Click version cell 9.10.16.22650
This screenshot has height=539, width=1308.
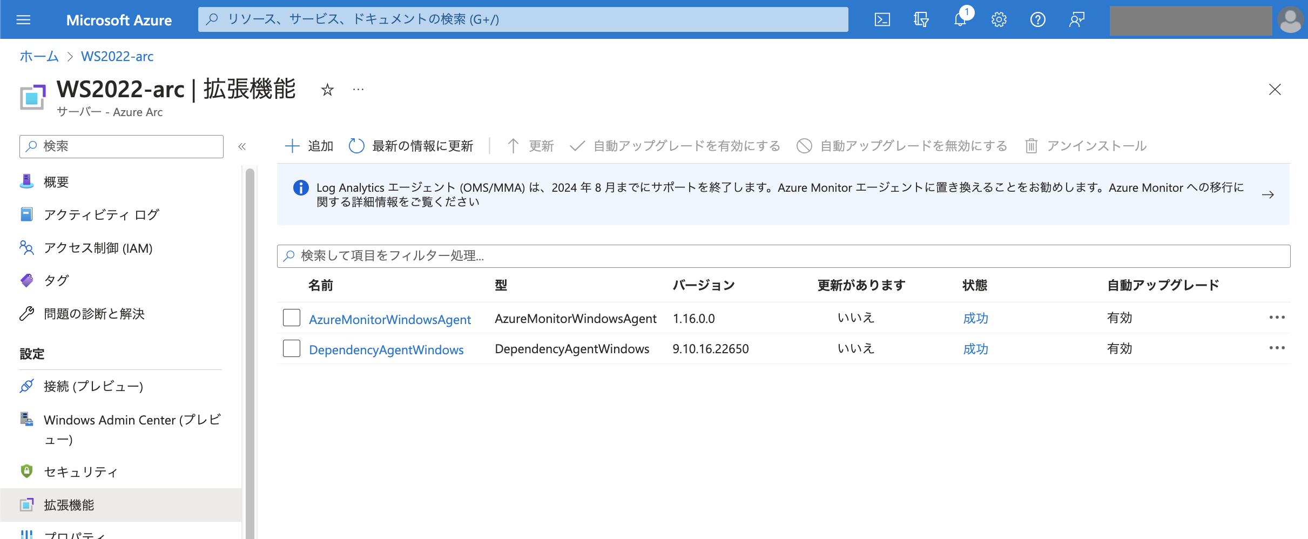pos(711,349)
